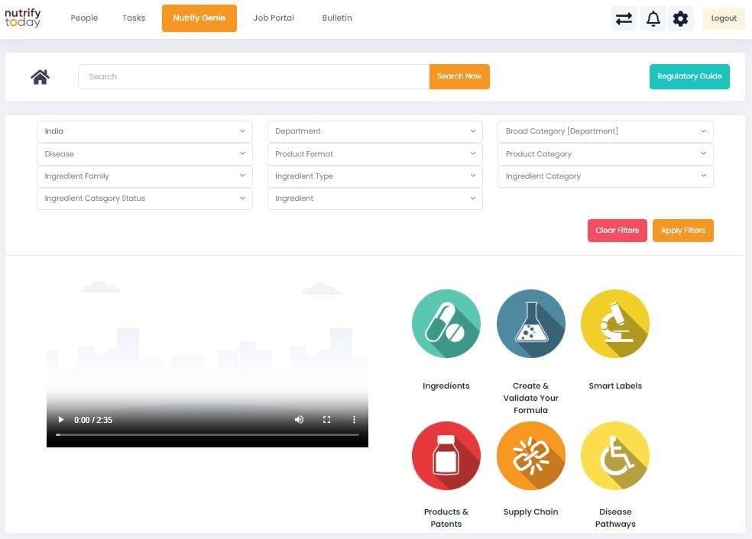Mute the video with the speaker icon
Screen dimensions: 752x539
tap(299, 420)
